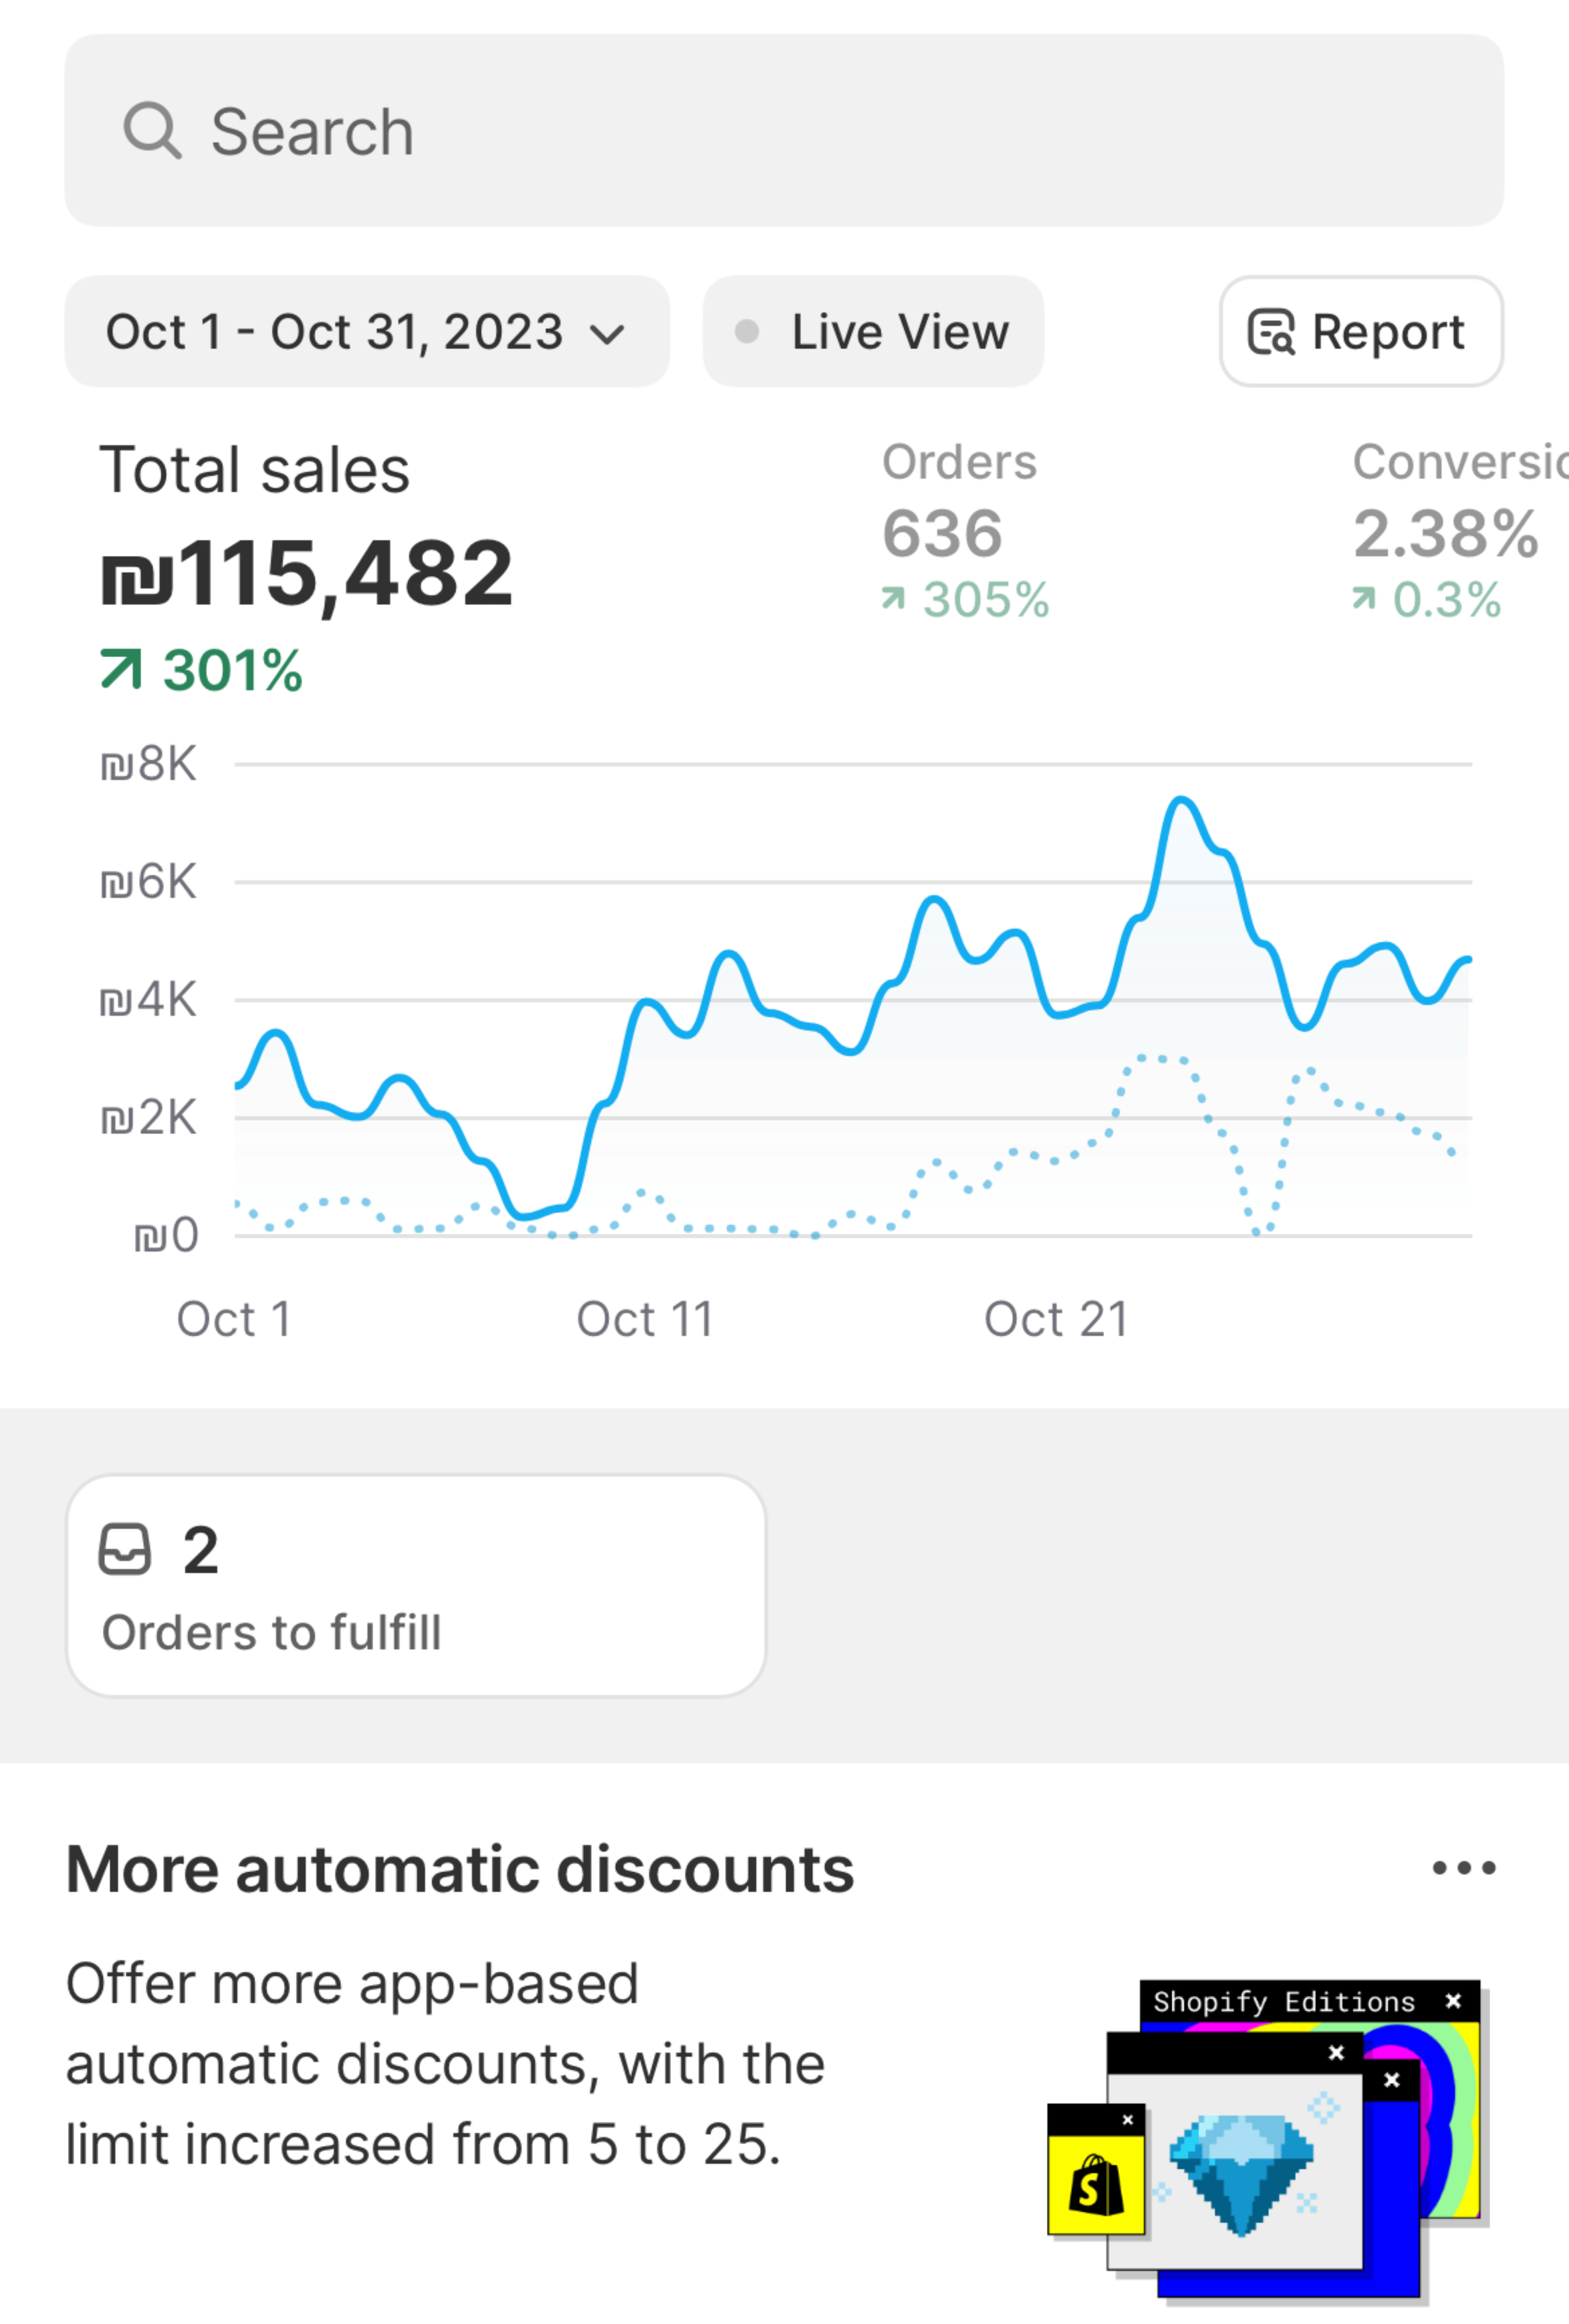Open the Orders to fulfill card
The width and height of the screenshot is (1569, 2324).
point(416,1586)
